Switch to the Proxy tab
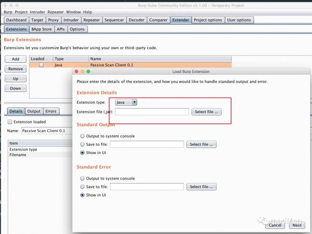312x234 pixels. pos(53,20)
